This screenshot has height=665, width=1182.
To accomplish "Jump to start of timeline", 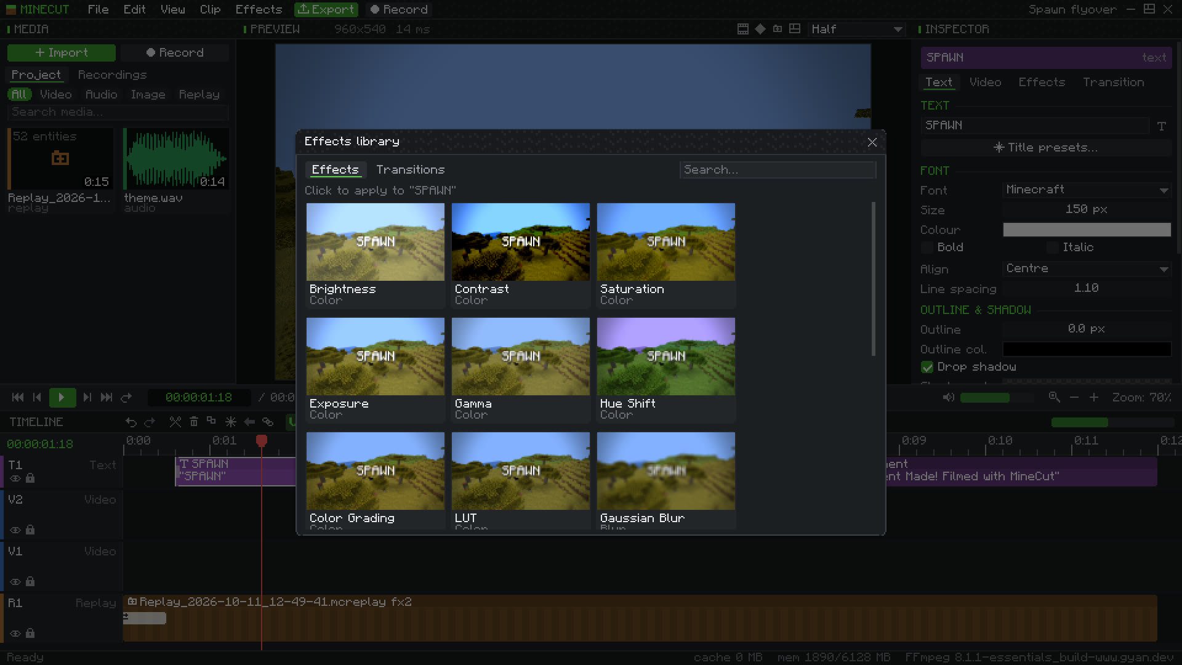I will pyautogui.click(x=18, y=397).
